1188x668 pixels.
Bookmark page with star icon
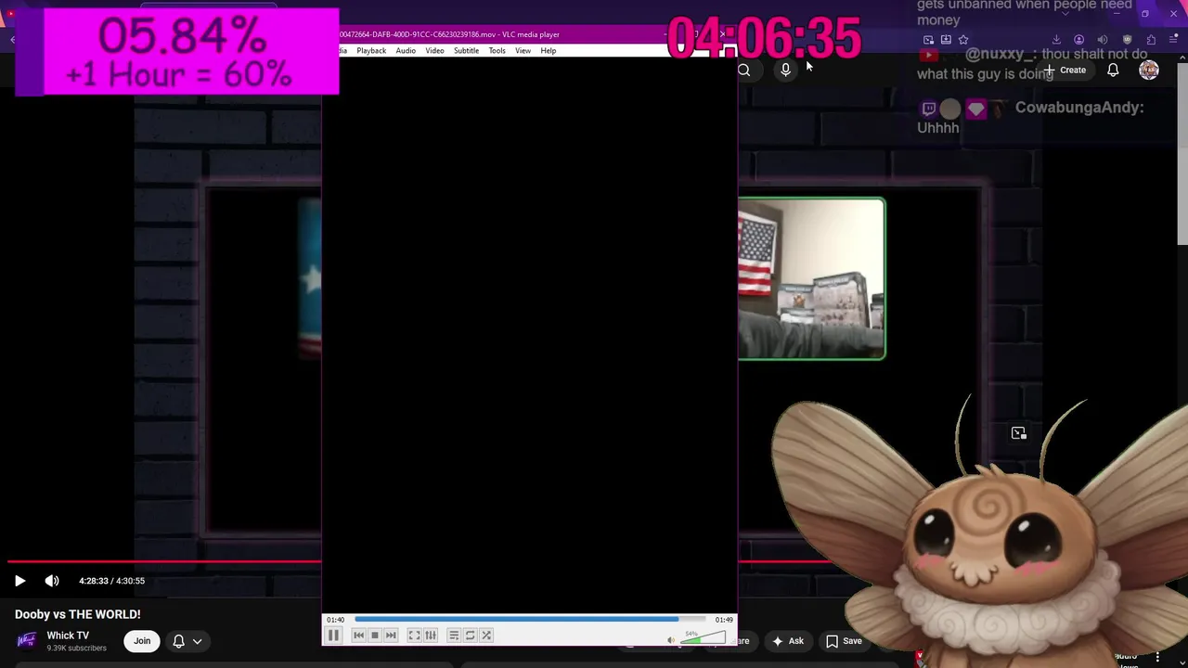point(962,40)
